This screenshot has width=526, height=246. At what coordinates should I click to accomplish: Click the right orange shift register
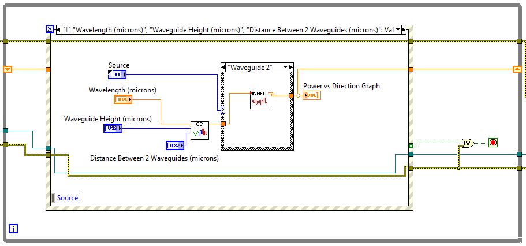517,69
